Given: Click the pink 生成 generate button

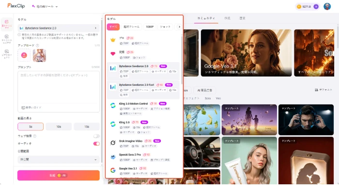Looking at the screenshot, I should [59, 175].
